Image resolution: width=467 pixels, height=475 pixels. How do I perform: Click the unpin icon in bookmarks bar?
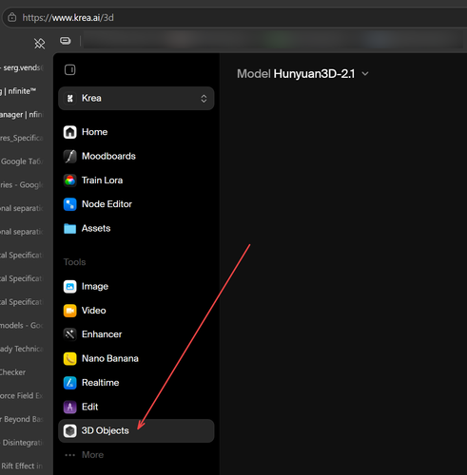click(40, 44)
